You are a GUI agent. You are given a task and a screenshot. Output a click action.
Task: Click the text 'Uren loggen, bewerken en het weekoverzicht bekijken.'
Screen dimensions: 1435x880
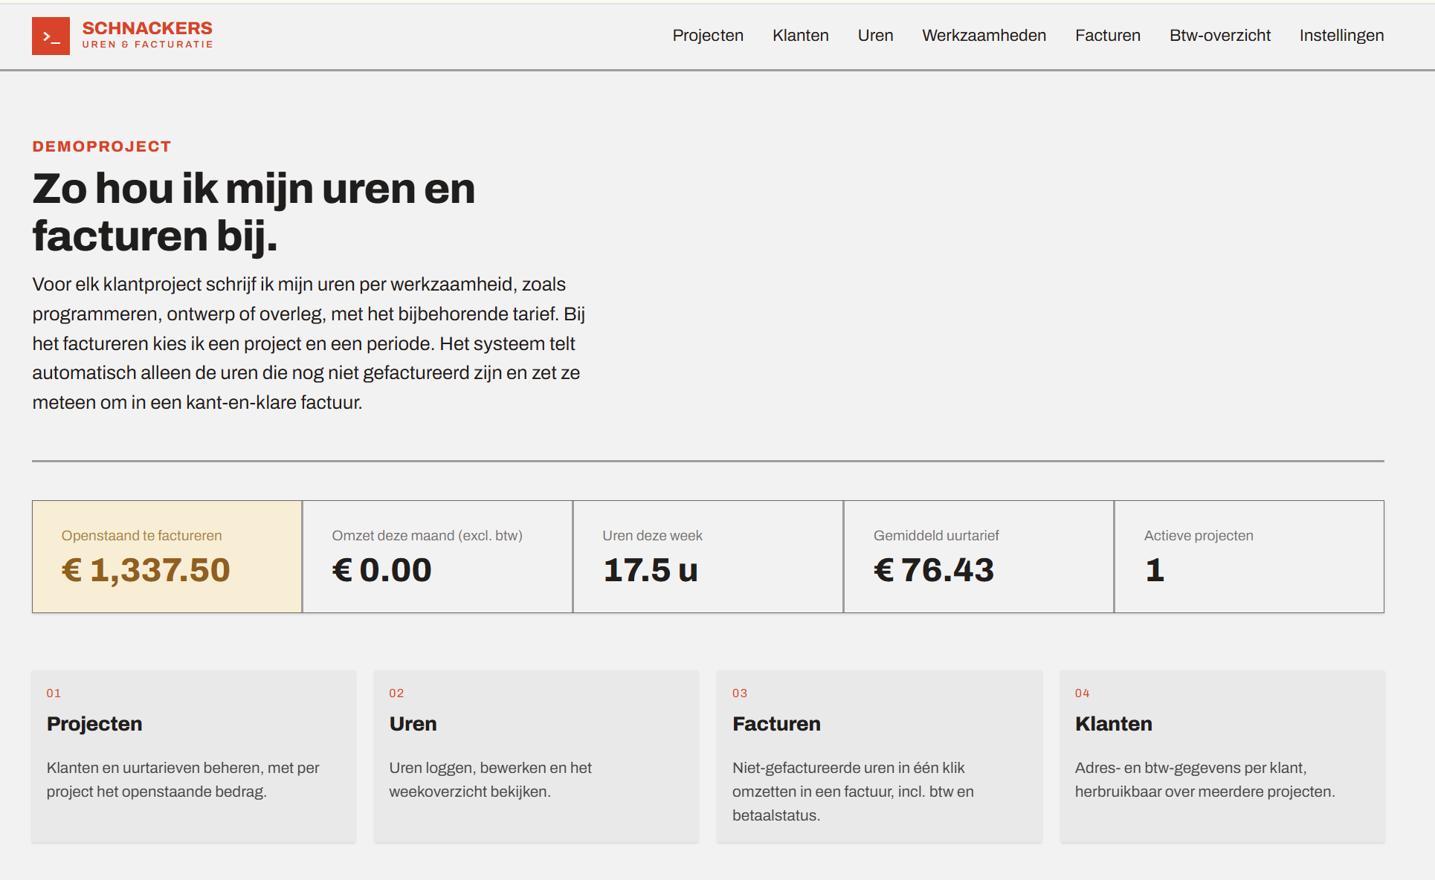490,780
